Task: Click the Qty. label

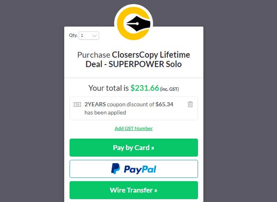Action: 73,35
